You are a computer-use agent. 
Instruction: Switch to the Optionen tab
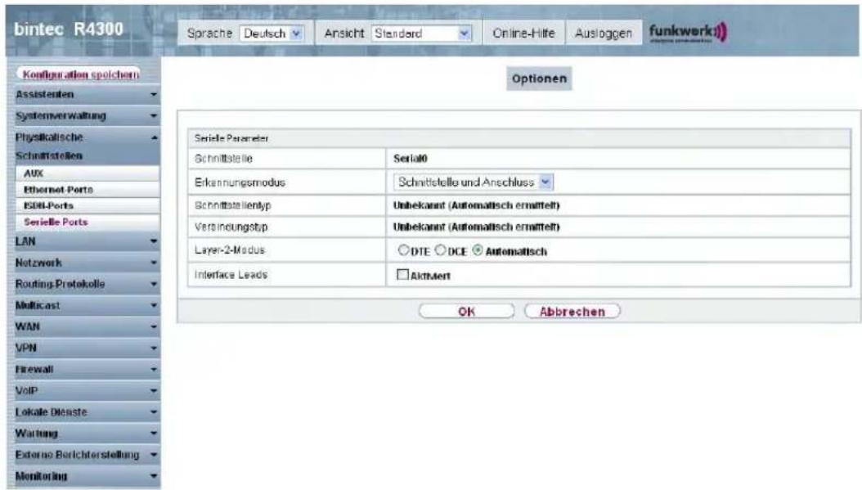click(x=539, y=79)
